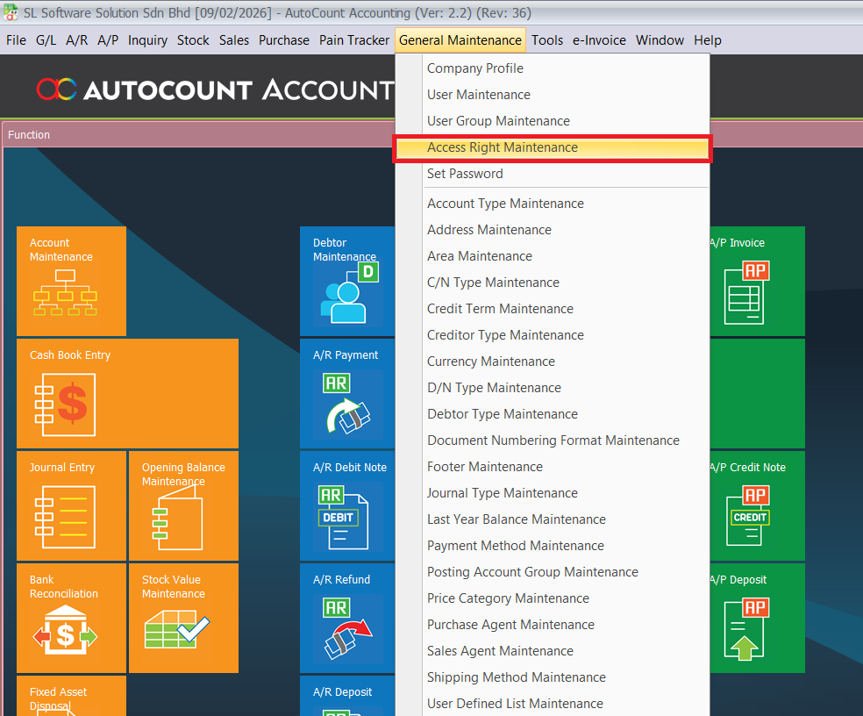863x716 pixels.
Task: Open the Cash Book Entry tile
Action: tap(127, 393)
